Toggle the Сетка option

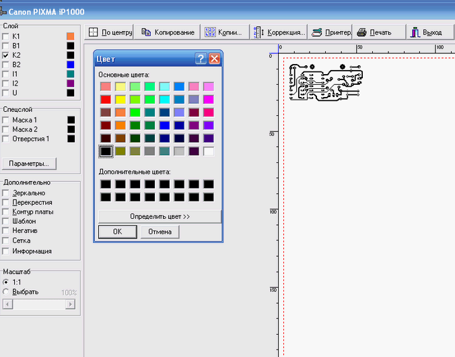click(x=5, y=240)
